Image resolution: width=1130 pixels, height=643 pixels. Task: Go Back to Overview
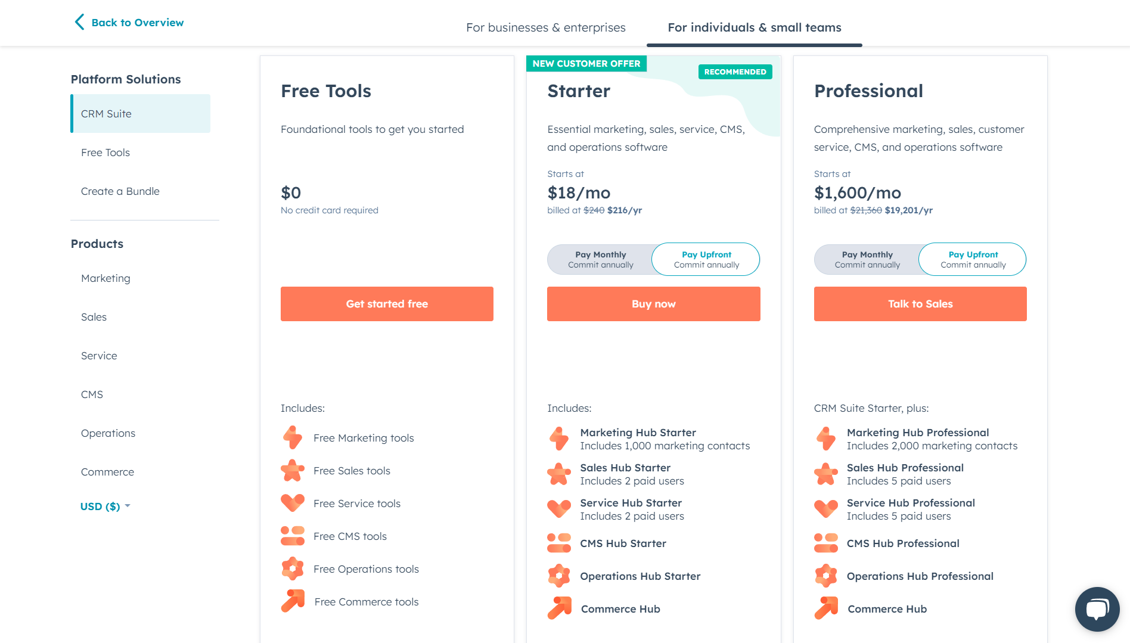coord(128,22)
